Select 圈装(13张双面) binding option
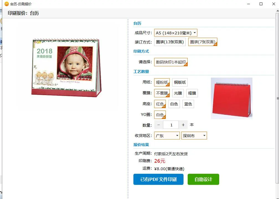279x199 pixels. [170, 42]
